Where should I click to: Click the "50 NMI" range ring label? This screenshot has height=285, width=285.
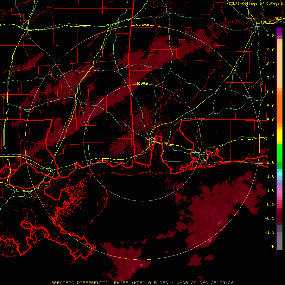(142, 84)
